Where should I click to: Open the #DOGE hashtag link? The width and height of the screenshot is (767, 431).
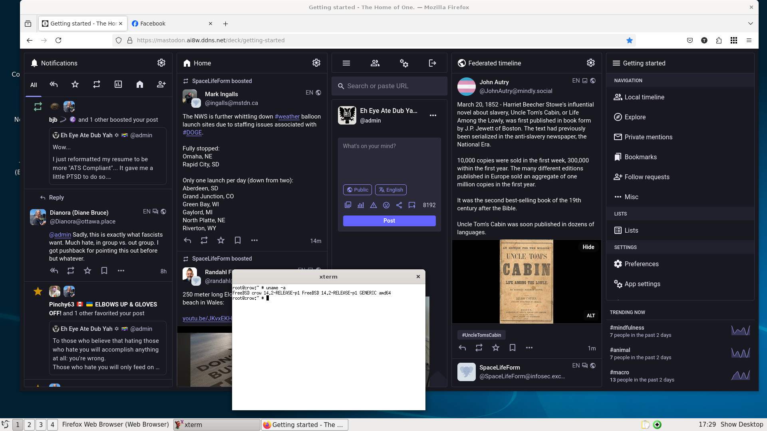click(192, 132)
